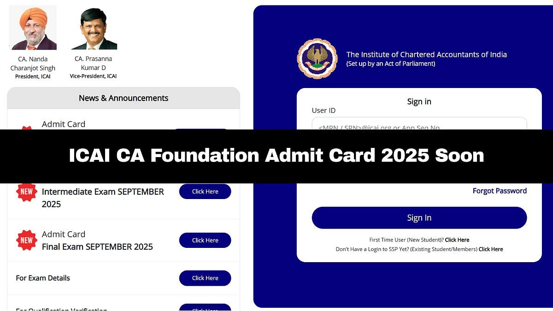Focus the User ID input field
The height and width of the screenshot is (311, 553).
(419, 124)
